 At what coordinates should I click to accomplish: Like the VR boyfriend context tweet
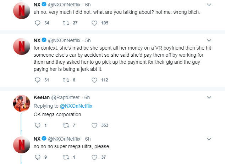pos(94,80)
